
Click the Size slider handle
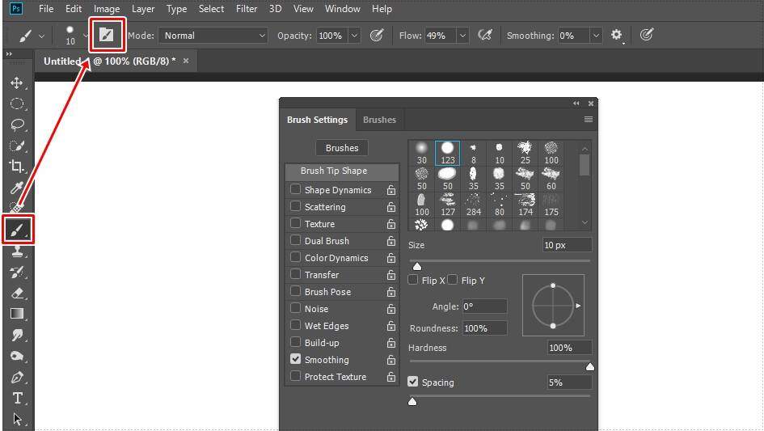click(x=417, y=266)
